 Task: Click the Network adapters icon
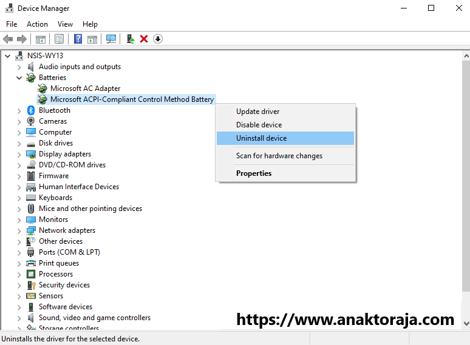[x=31, y=230]
